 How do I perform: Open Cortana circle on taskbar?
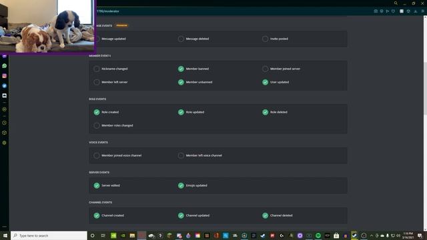coord(92,235)
